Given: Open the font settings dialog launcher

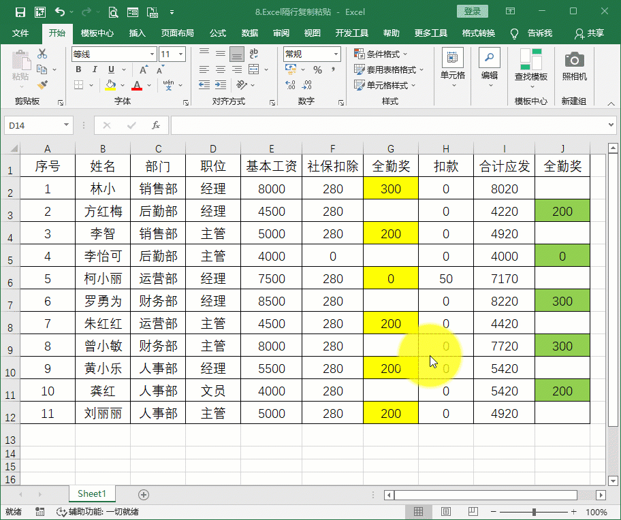Looking at the screenshot, I should 186,103.
